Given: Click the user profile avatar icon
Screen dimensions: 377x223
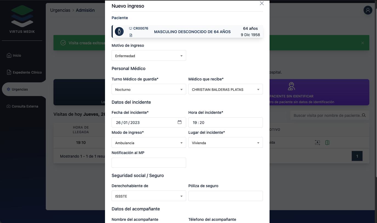Looking at the screenshot, I should [368, 10].
